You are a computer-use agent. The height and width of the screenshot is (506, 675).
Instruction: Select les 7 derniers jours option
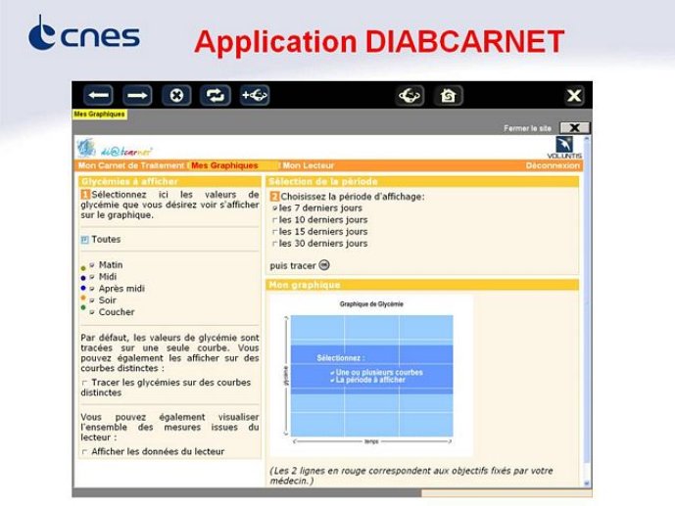(274, 208)
